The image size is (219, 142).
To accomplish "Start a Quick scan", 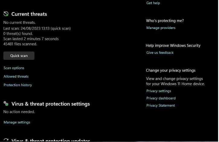I will point(19,56).
